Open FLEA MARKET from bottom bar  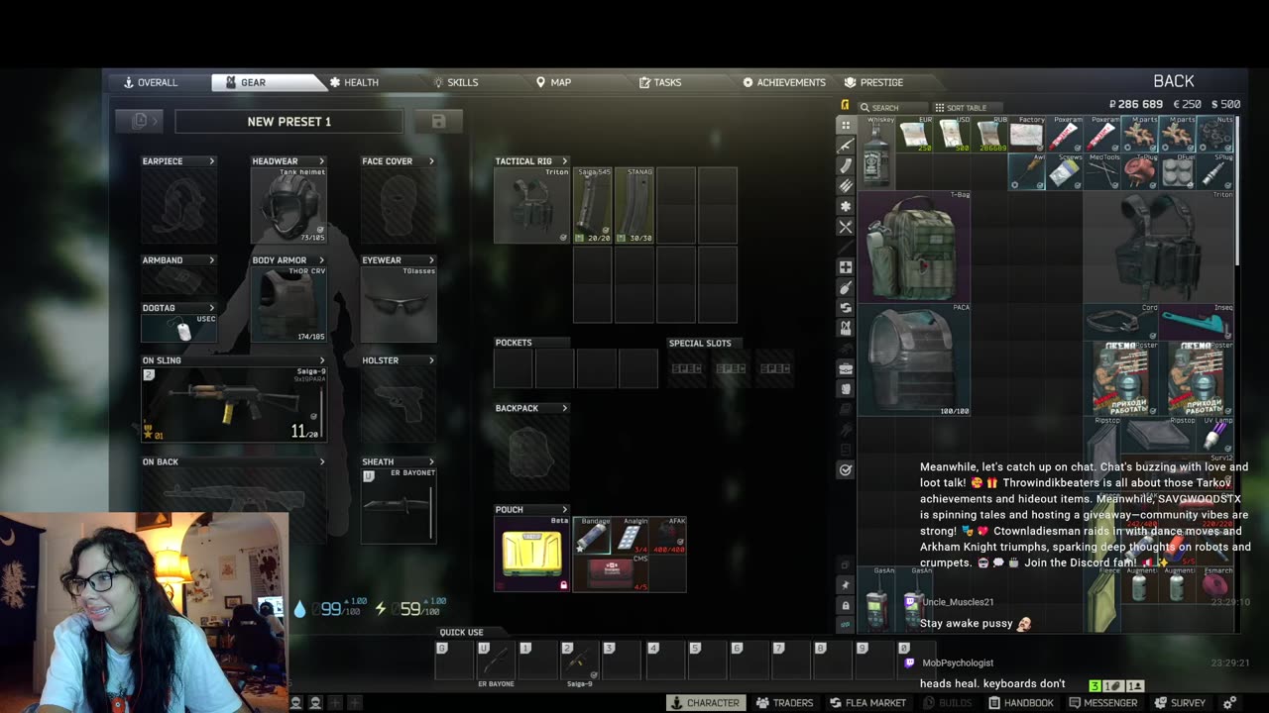tap(868, 703)
